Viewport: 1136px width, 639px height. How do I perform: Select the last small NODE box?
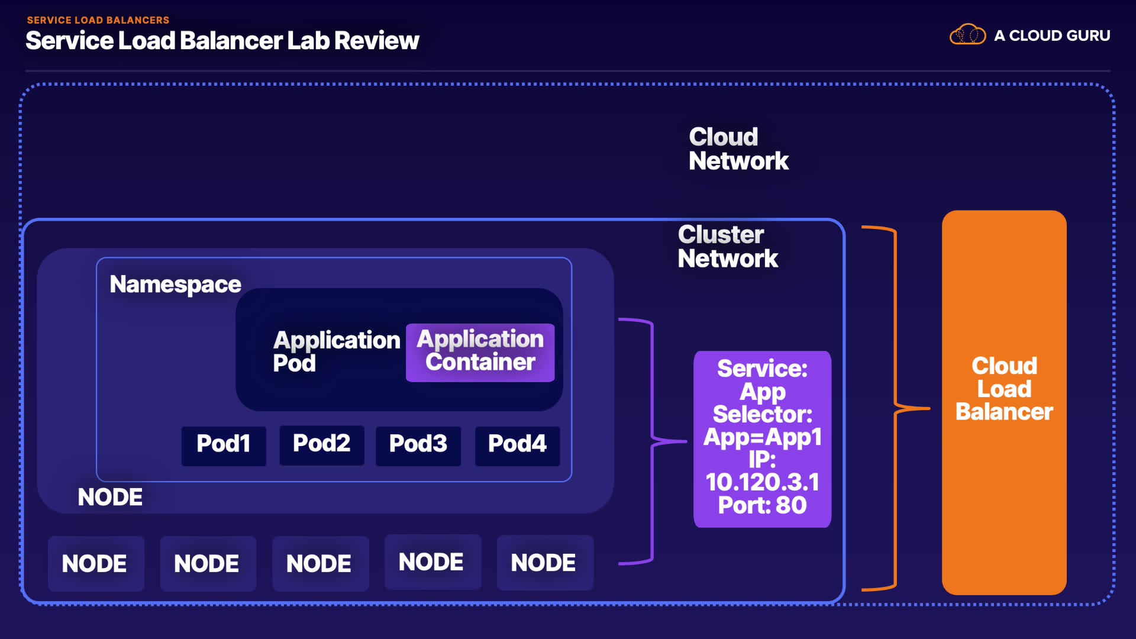pos(544,563)
